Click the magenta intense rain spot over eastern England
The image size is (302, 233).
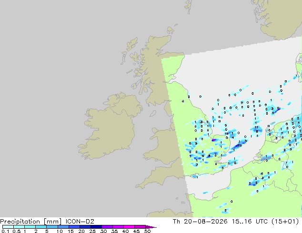213,140
